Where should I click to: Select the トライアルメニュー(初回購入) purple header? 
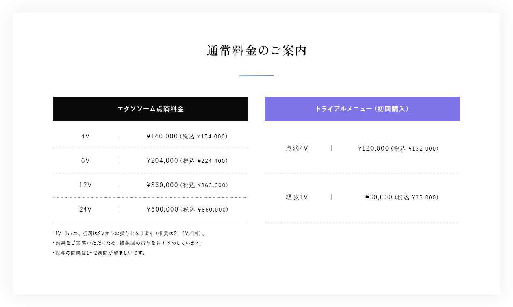[362, 109]
